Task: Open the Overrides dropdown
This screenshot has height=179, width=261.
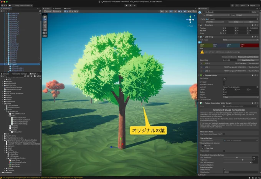Action: (215, 22)
